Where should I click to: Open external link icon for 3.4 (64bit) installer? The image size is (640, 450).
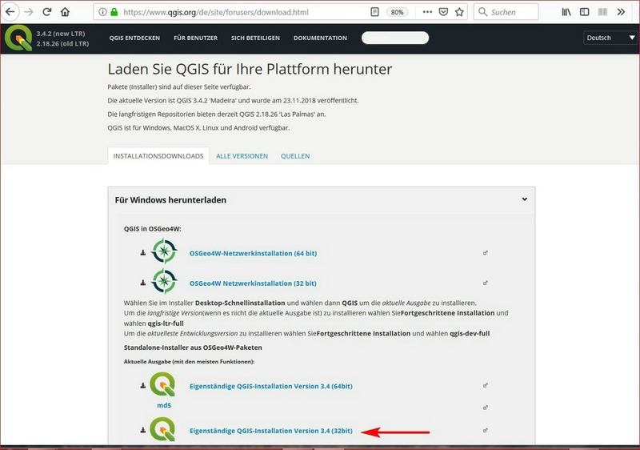[x=486, y=385]
